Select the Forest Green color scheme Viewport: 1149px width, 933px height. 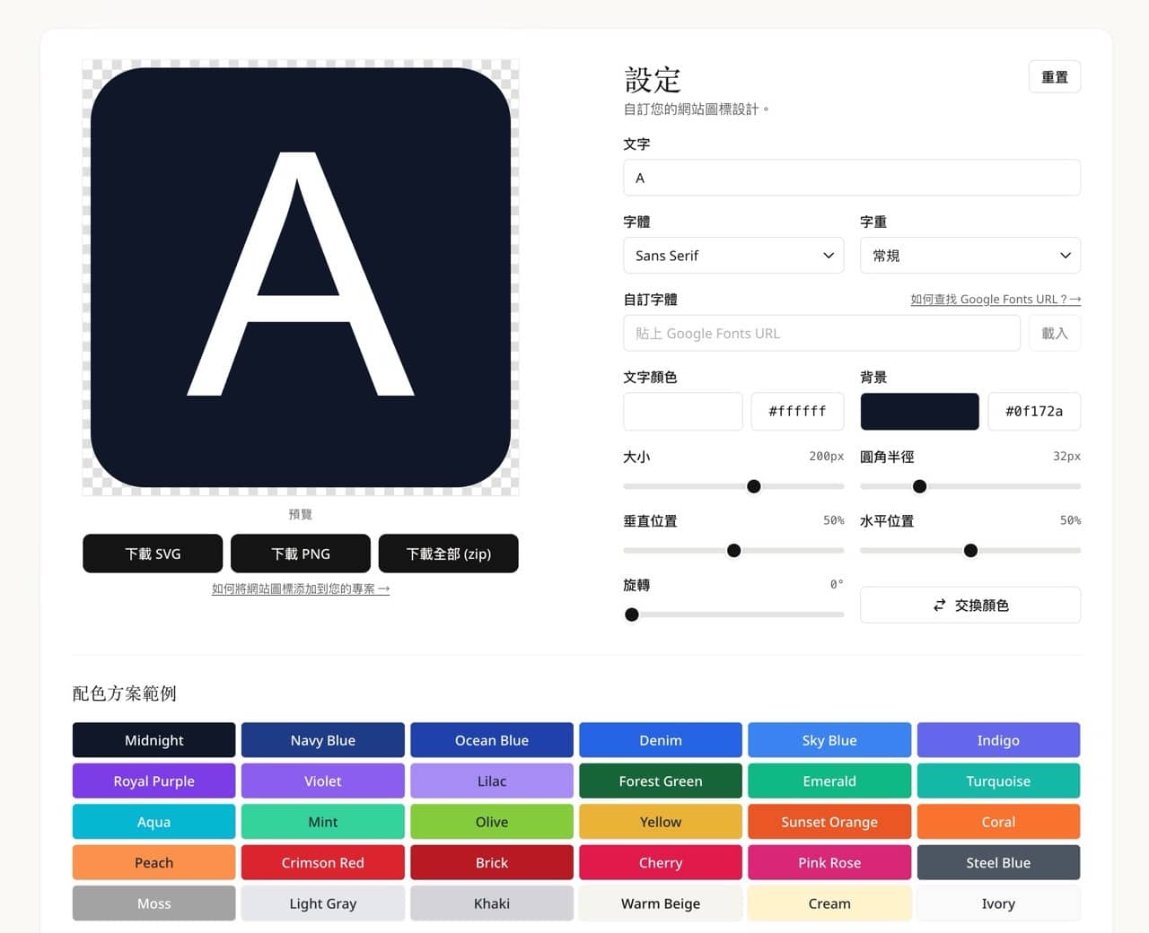(660, 781)
